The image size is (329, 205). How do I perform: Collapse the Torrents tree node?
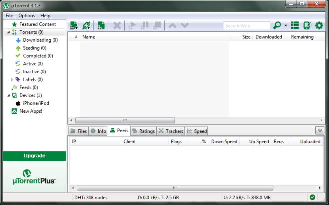pos(8,32)
